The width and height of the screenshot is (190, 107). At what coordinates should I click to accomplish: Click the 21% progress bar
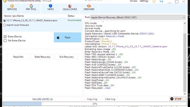[95, 104]
